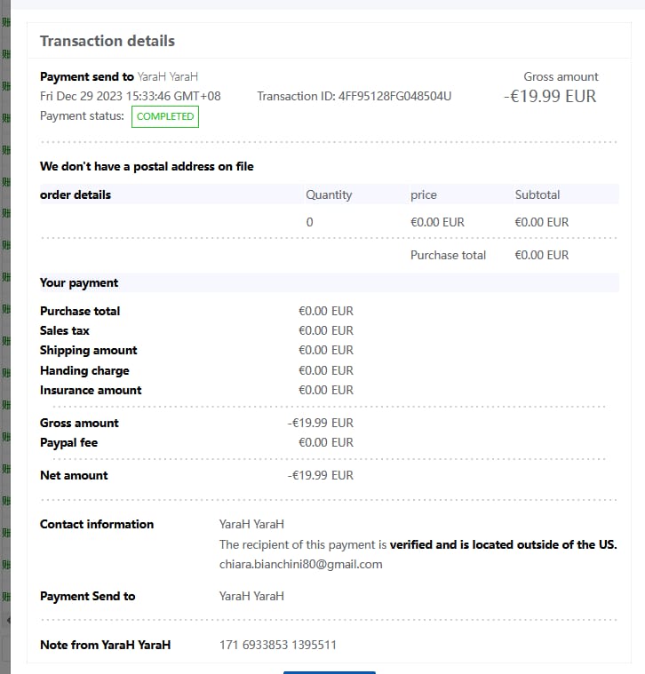645x674 pixels.
Task: Click the topmost green icon on the left edge
Action: coord(6,21)
